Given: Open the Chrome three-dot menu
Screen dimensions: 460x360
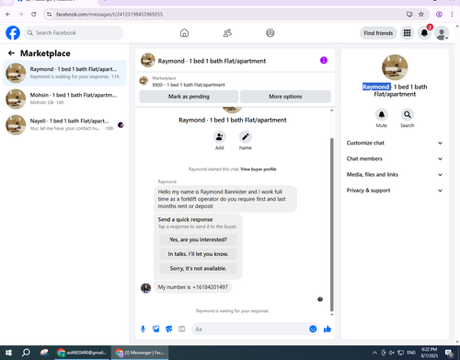Looking at the screenshot, I should 452,14.
